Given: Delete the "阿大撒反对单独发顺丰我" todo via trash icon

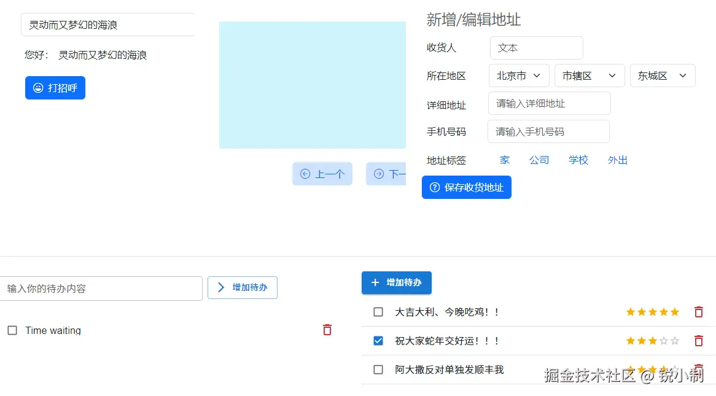Looking at the screenshot, I should pyautogui.click(x=698, y=370).
